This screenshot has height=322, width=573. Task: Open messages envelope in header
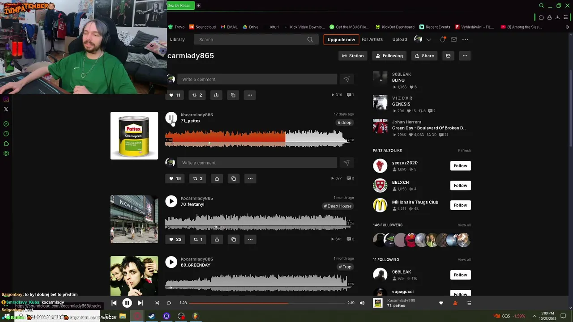click(x=454, y=39)
